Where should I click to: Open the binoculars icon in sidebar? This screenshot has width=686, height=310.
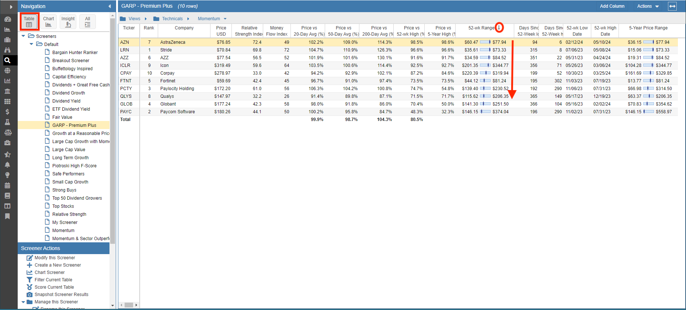click(7, 50)
